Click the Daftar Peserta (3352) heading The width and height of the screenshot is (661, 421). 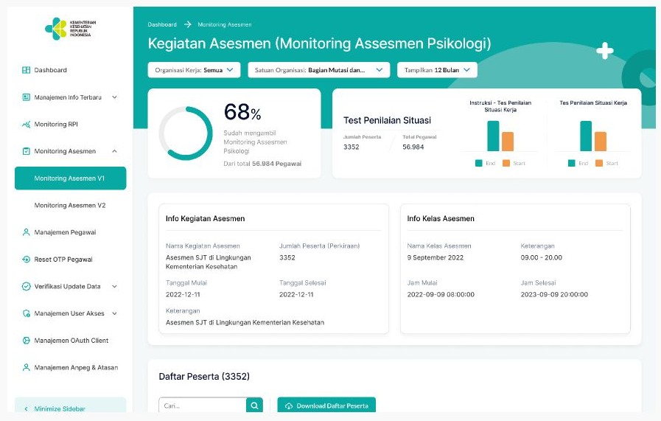click(204, 376)
